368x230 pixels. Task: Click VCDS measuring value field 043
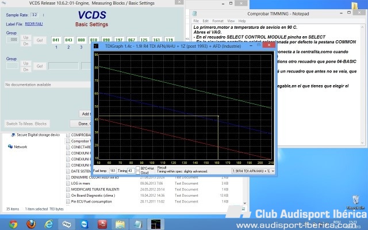pos(69,40)
